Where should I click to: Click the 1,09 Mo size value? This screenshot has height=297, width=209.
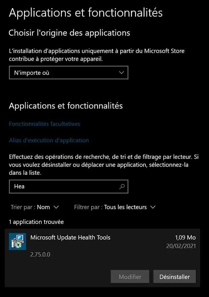(185, 237)
